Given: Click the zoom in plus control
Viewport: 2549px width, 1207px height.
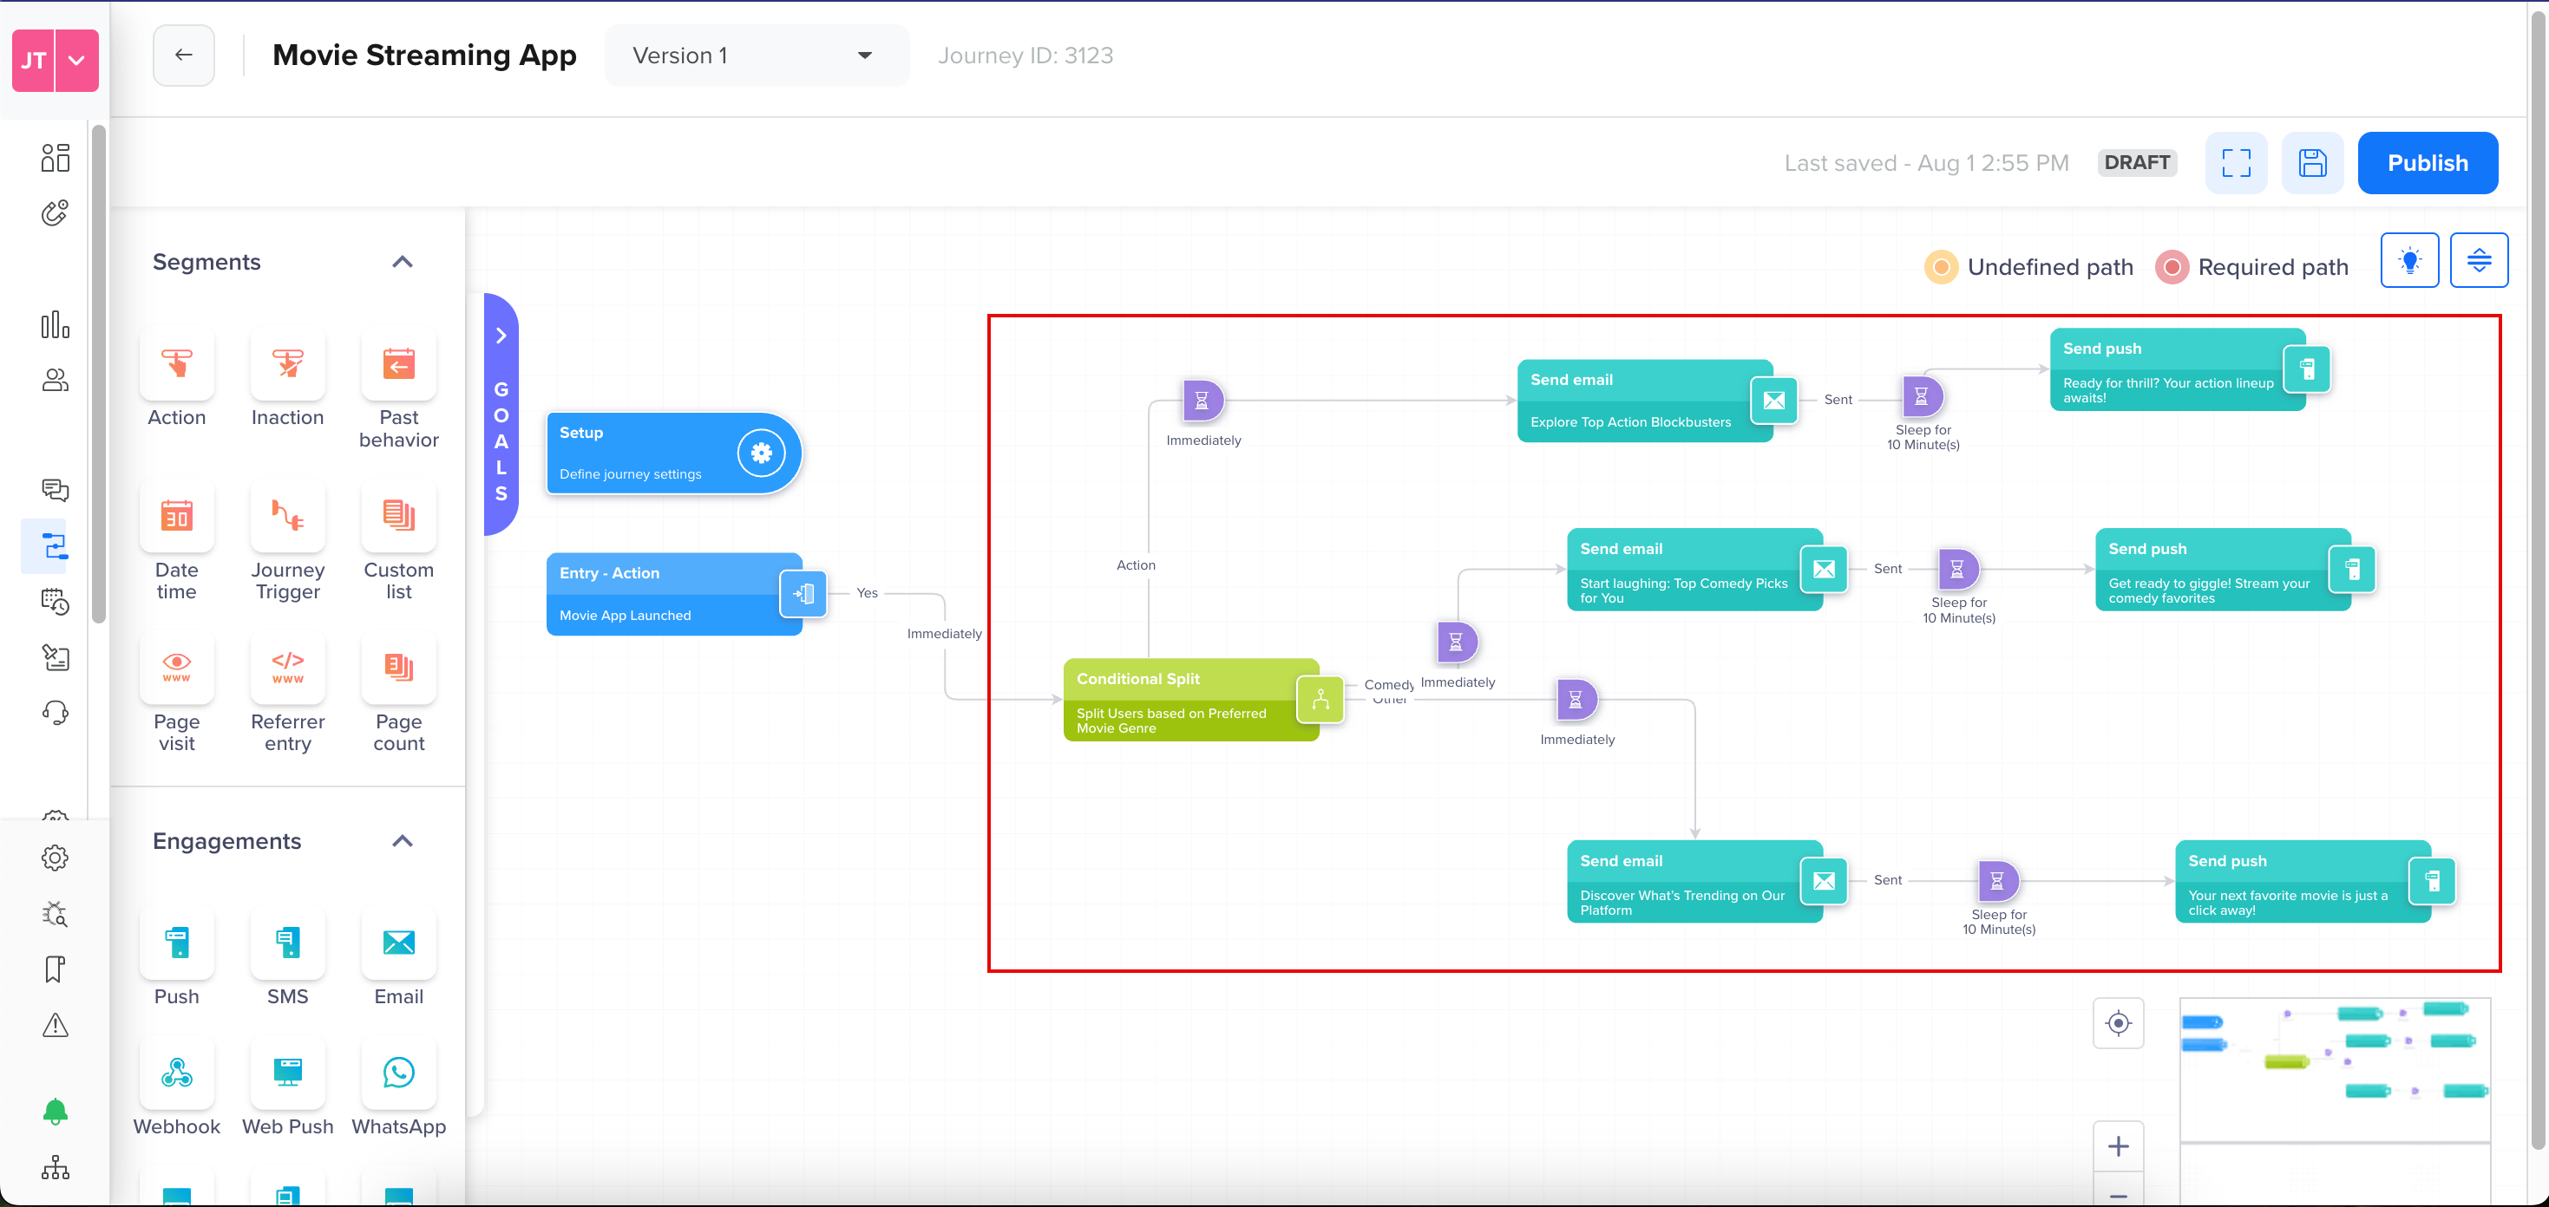Looking at the screenshot, I should [x=2119, y=1145].
